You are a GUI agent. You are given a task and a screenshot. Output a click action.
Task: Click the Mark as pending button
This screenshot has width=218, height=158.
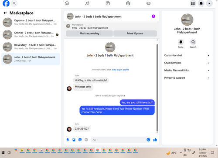[x=89, y=34]
